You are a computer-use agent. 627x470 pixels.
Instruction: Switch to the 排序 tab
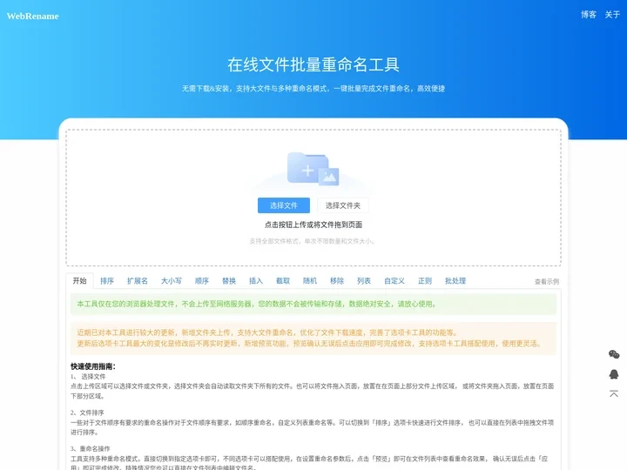(107, 281)
